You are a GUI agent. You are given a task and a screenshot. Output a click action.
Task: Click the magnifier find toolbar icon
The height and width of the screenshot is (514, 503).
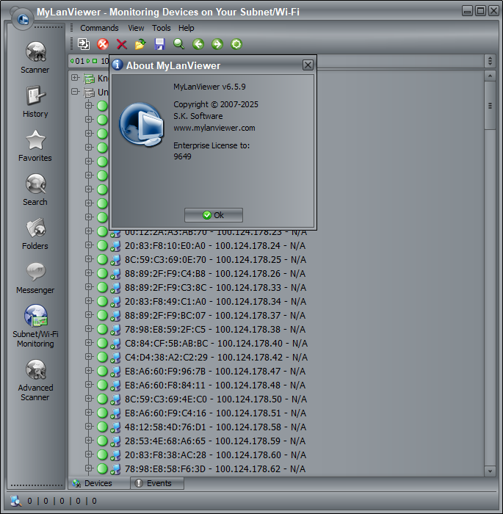click(x=178, y=44)
